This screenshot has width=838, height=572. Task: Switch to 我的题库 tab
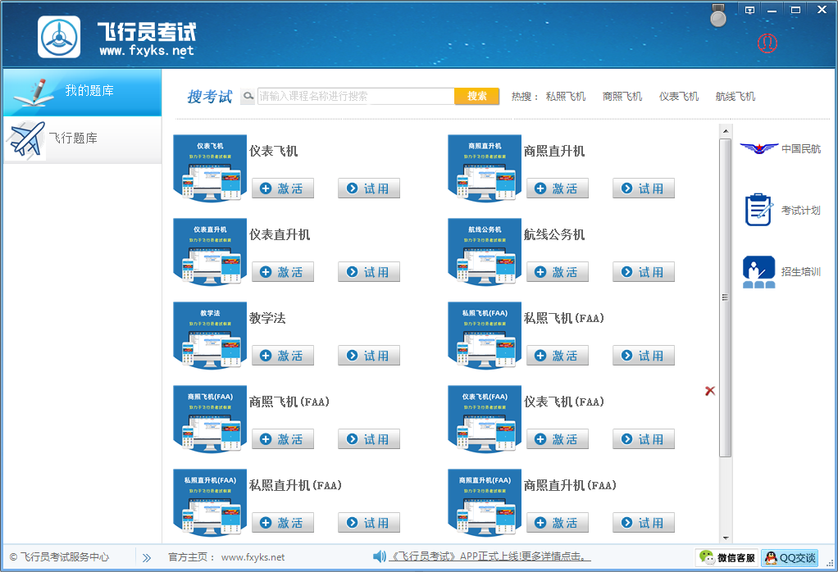(x=82, y=92)
